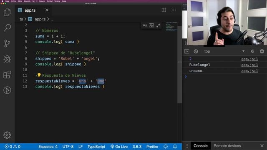267x150 pixels.
Task: Click shippeo on line 8
Action: [x=43, y=59]
